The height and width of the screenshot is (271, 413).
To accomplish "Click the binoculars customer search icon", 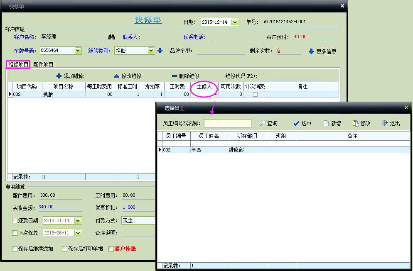I will (111, 37).
